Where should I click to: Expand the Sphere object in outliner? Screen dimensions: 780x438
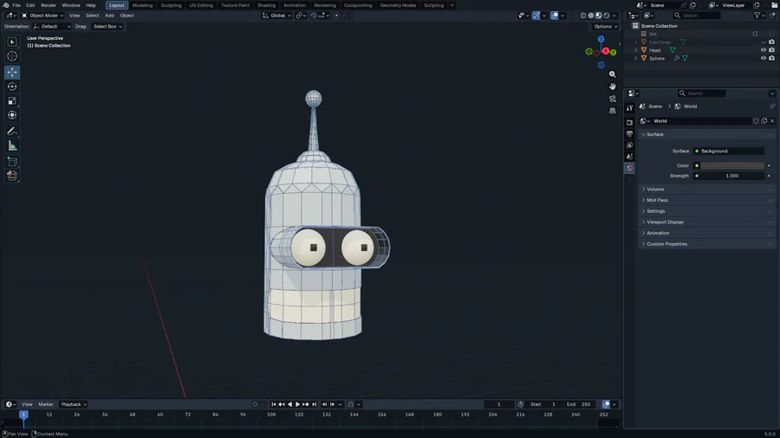636,58
